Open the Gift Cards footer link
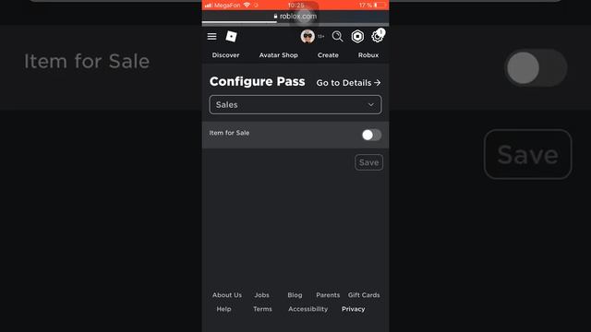The image size is (591, 332). tap(364, 295)
